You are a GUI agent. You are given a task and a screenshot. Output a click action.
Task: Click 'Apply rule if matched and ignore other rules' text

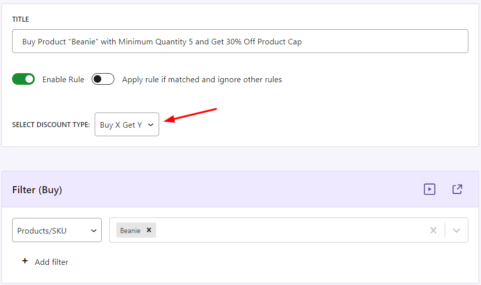(x=202, y=80)
